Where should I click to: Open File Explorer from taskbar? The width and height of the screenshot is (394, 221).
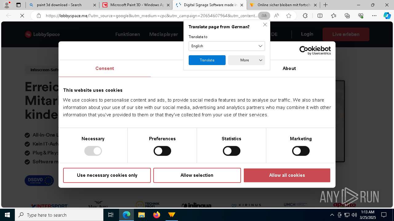point(141,215)
